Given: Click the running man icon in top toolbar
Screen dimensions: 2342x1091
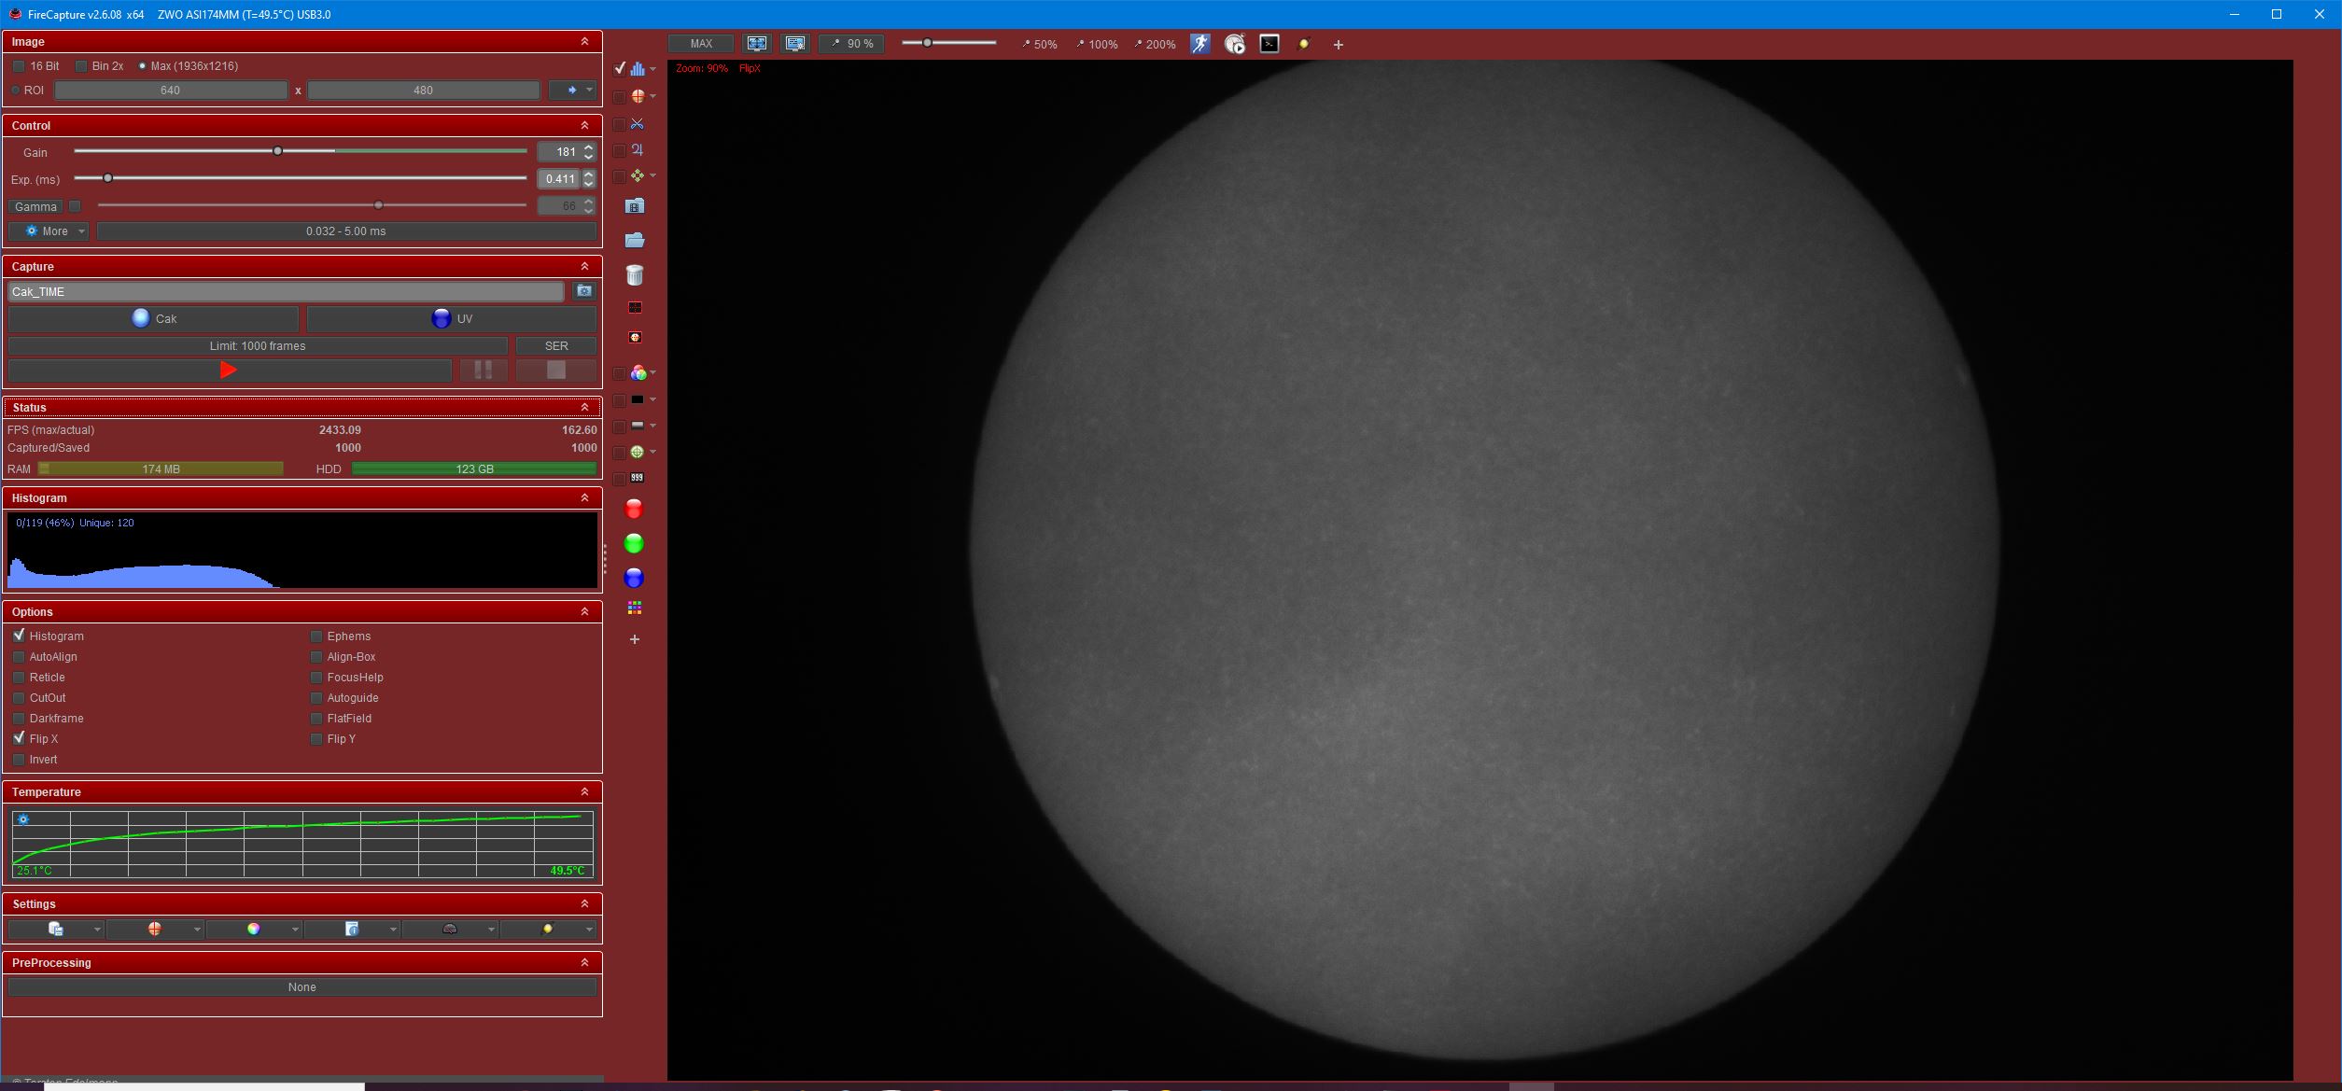Looking at the screenshot, I should [x=1200, y=44].
